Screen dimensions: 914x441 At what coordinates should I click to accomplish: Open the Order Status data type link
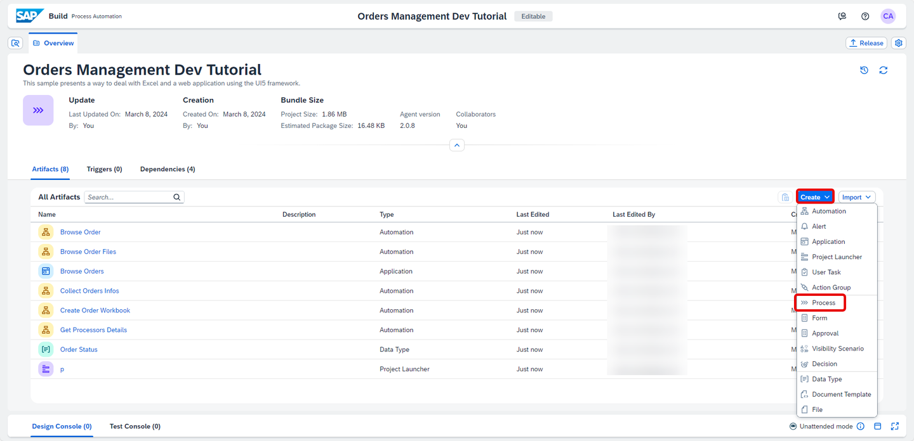pyautogui.click(x=79, y=349)
